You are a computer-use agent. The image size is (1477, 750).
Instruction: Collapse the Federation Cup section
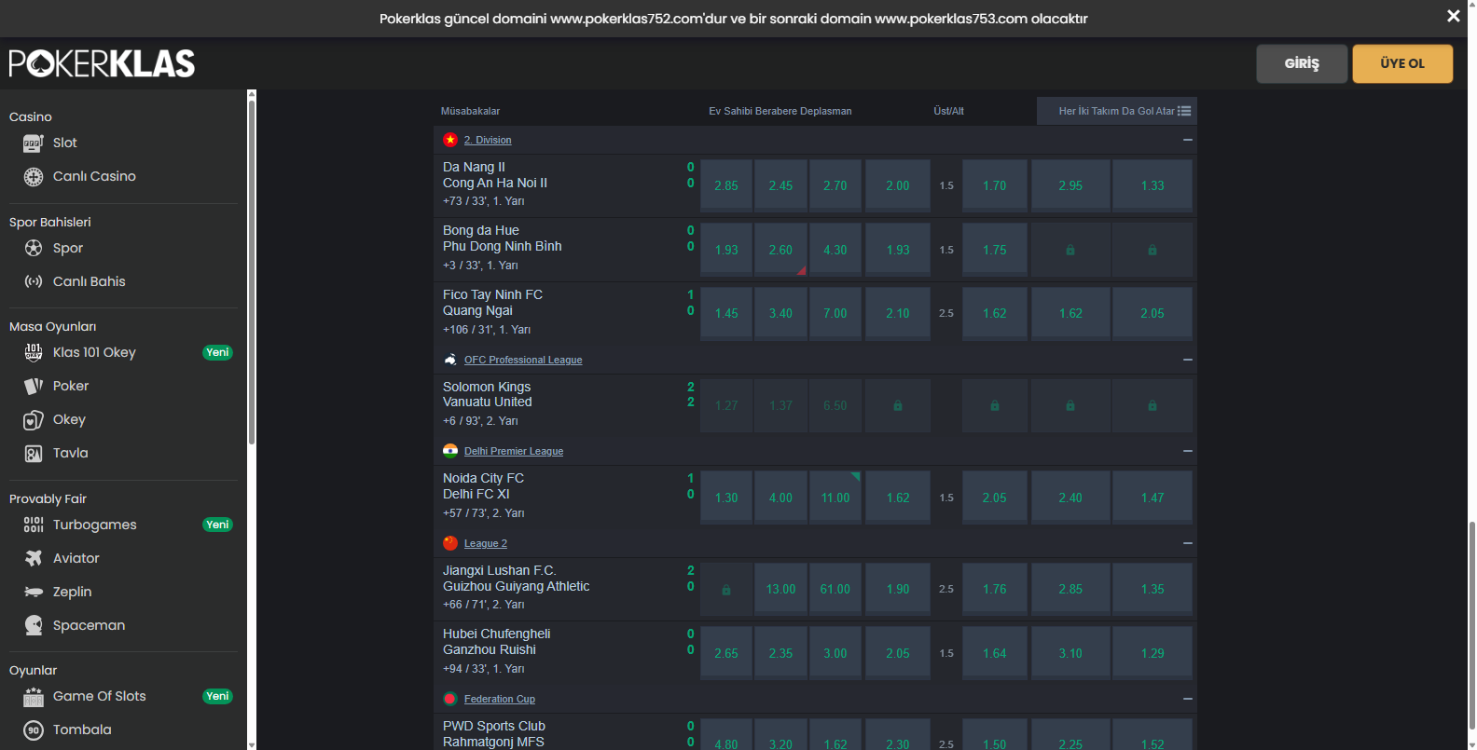click(1188, 699)
